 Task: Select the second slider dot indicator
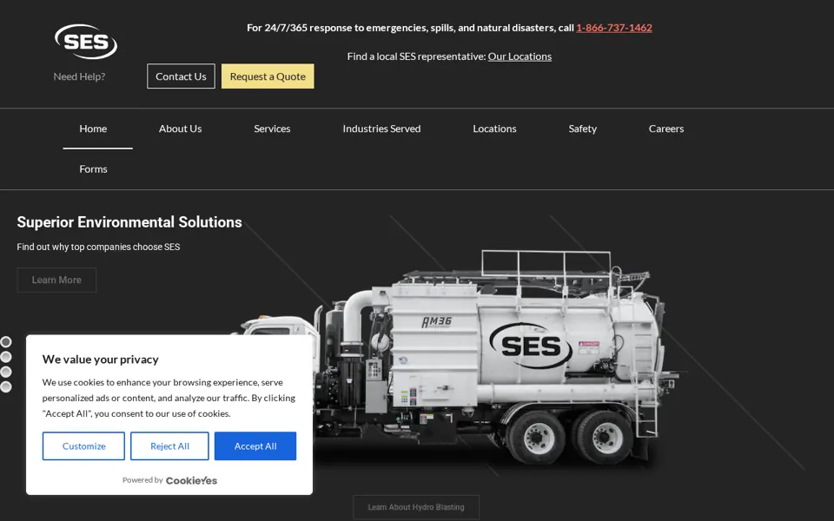click(x=6, y=357)
